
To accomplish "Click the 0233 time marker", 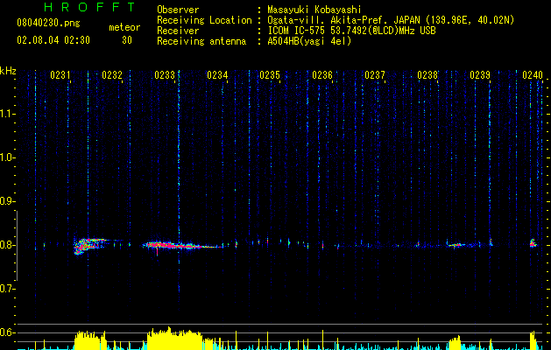I will [165, 75].
